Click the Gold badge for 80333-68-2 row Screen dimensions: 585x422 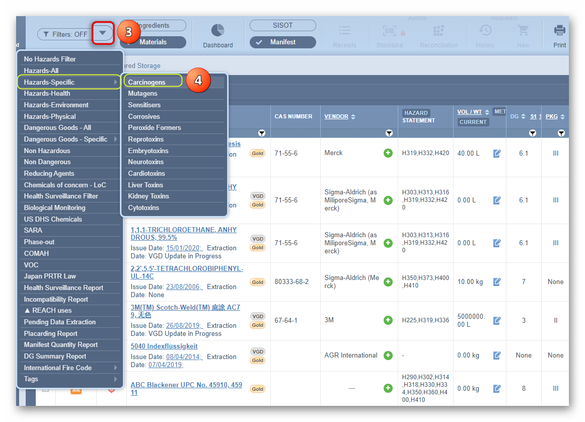tap(258, 283)
